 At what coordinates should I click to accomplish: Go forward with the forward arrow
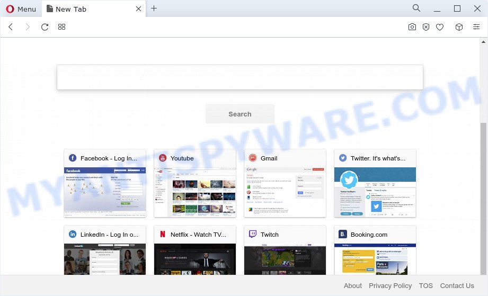[x=28, y=26]
